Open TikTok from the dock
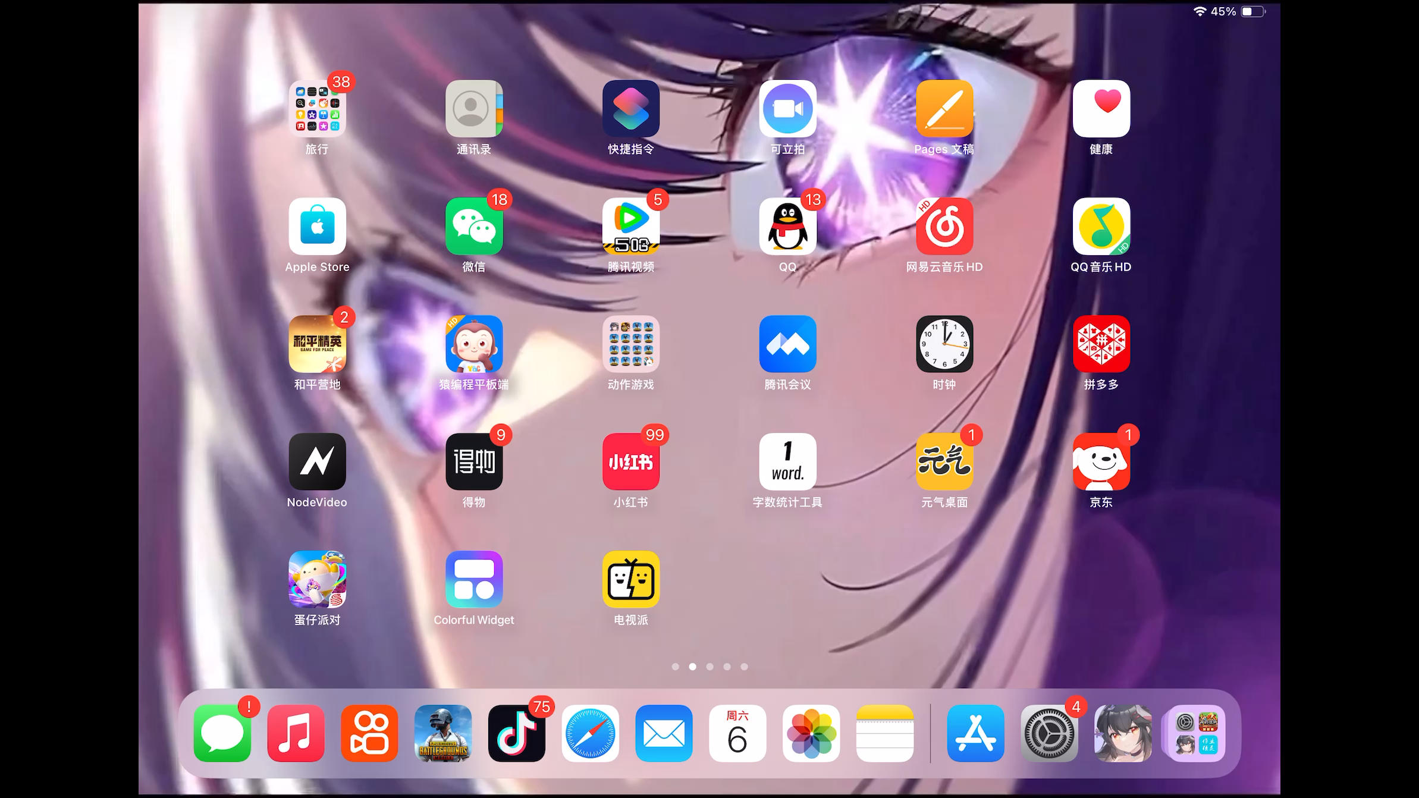 coord(516,733)
